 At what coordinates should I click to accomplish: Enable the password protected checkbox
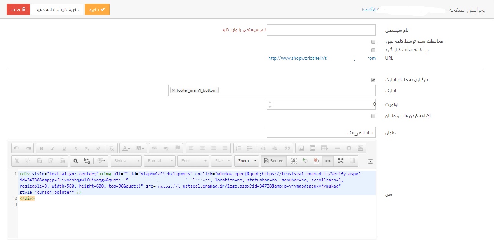point(373,42)
